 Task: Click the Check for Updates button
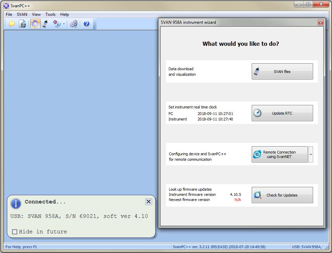[x=282, y=195]
